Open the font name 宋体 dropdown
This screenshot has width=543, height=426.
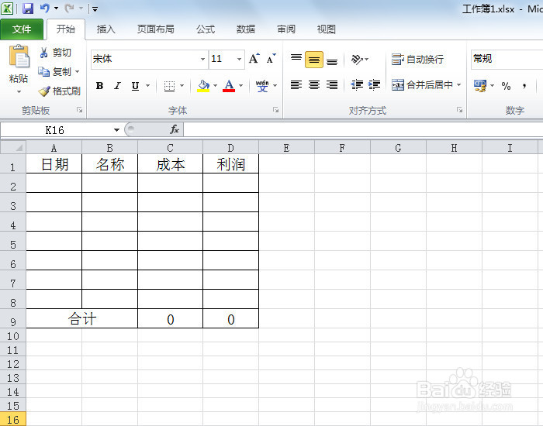coord(203,59)
